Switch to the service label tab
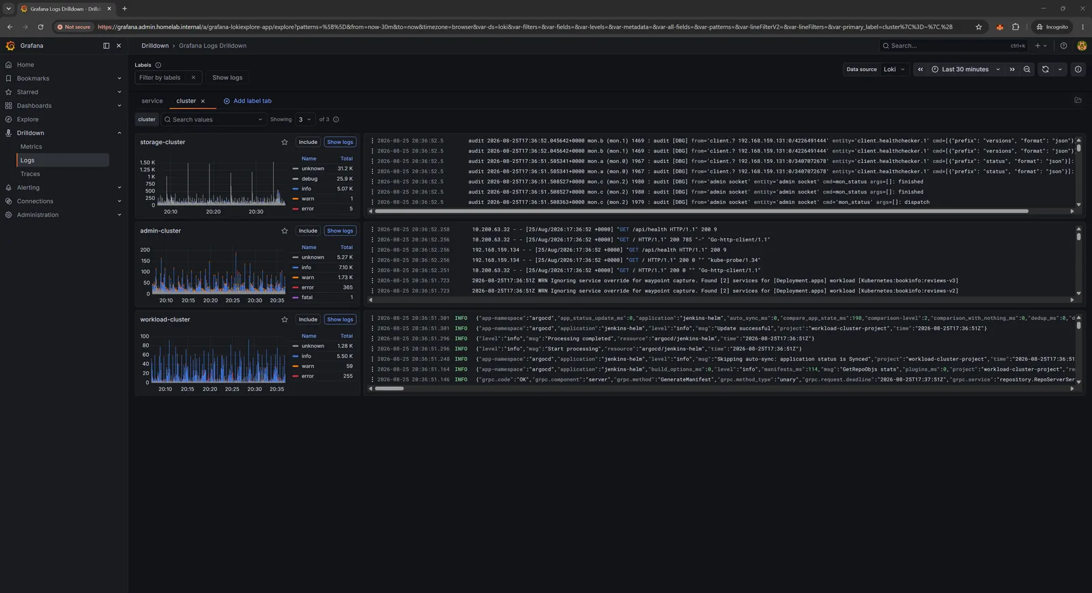The image size is (1092, 593). pos(152,101)
